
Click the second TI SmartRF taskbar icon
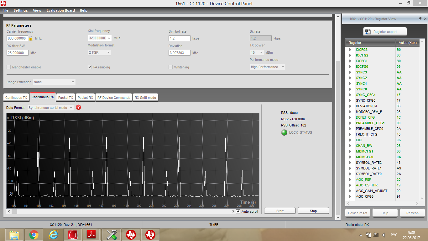150,235
